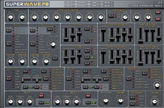Click the Modulation Dest button
Viewport: 164px width, 108px height.
coord(145,73)
